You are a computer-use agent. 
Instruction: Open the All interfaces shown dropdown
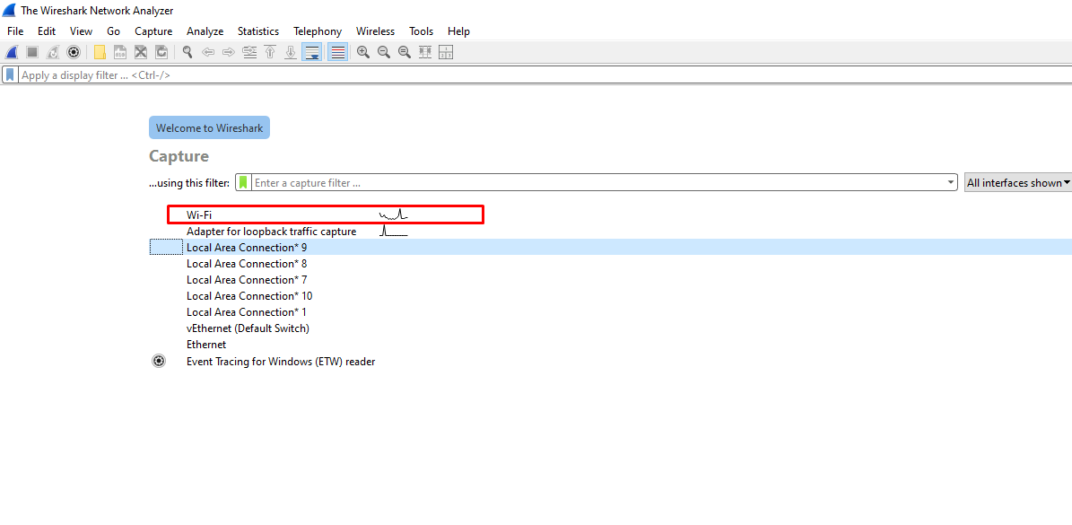pos(1018,182)
